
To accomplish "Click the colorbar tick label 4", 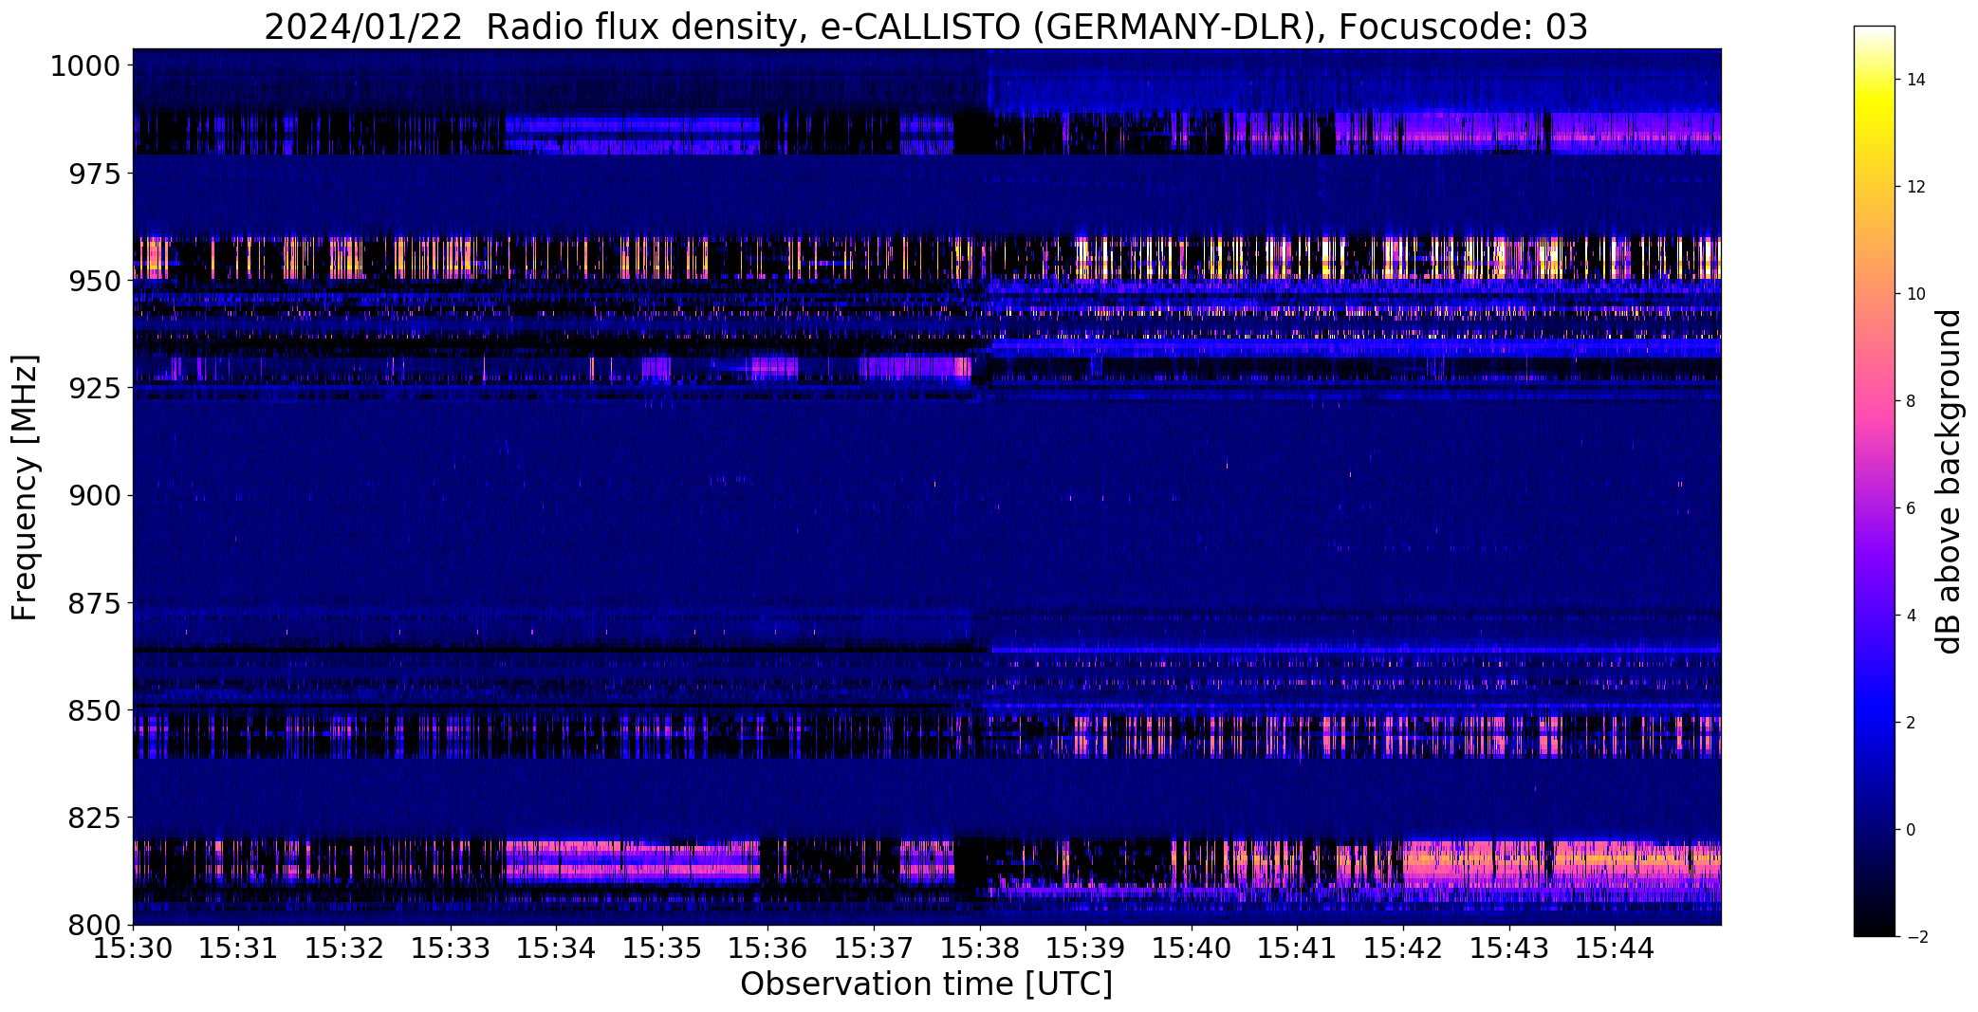I will point(1912,616).
